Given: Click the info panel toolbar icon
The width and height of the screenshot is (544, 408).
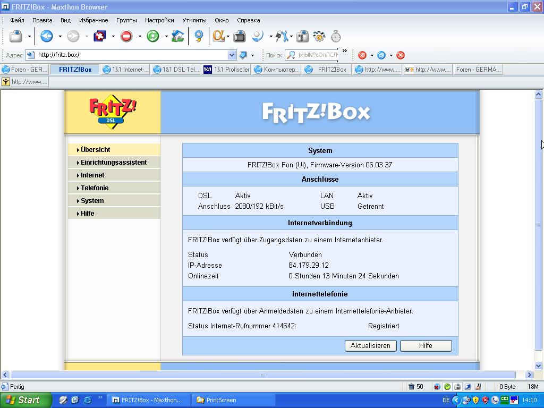Looking at the screenshot, I should click(x=302, y=36).
